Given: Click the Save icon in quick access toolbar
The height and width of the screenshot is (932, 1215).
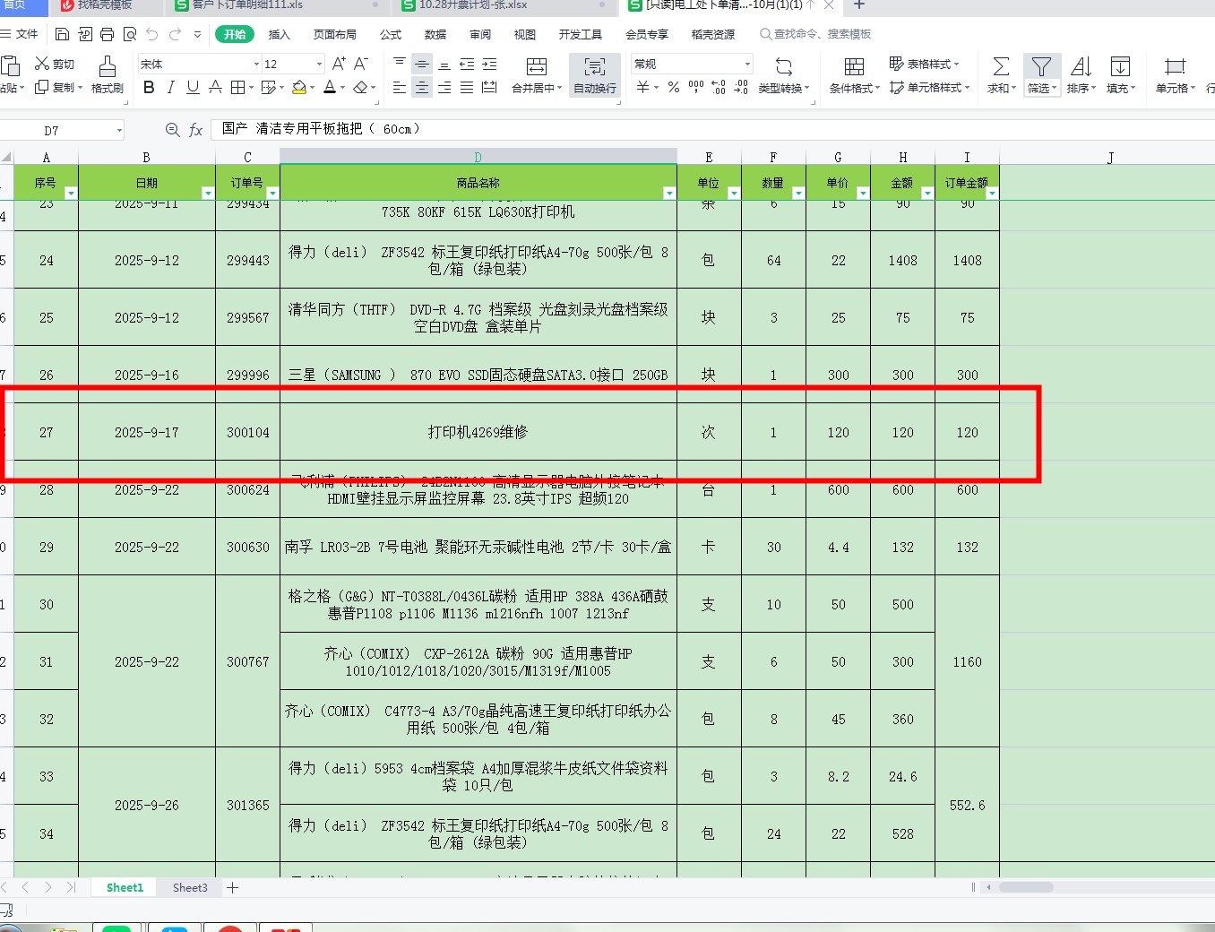Looking at the screenshot, I should (62, 34).
